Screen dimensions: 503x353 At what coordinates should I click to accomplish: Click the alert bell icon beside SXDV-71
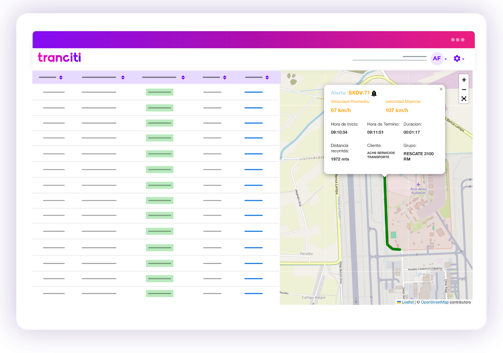pyautogui.click(x=374, y=93)
